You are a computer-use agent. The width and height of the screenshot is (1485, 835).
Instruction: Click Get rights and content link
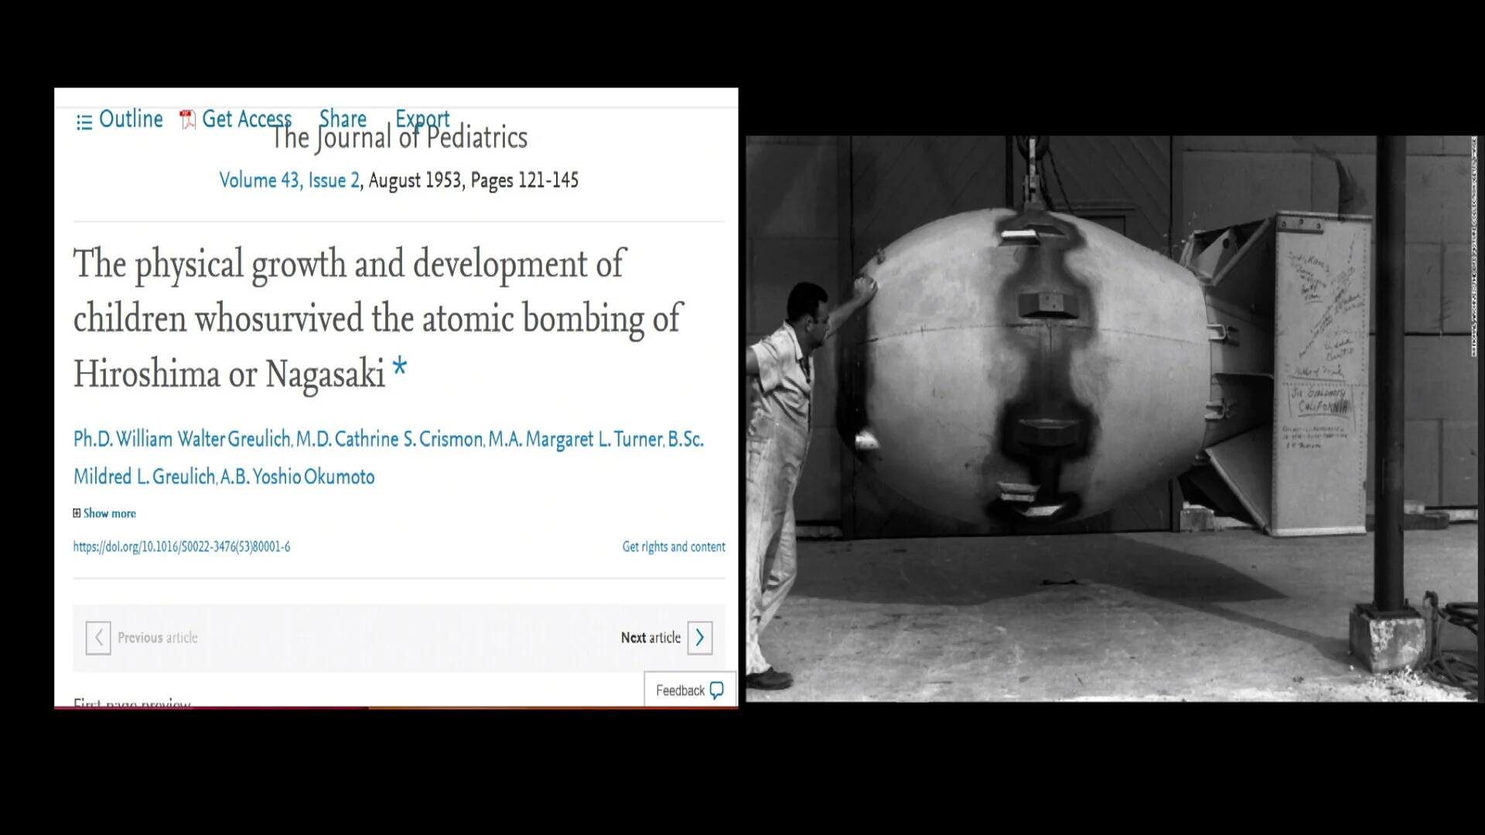click(674, 547)
